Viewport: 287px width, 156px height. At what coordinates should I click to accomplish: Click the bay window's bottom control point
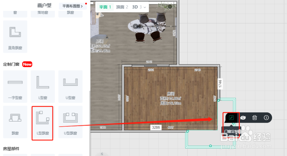pyautogui.click(x=211, y=146)
